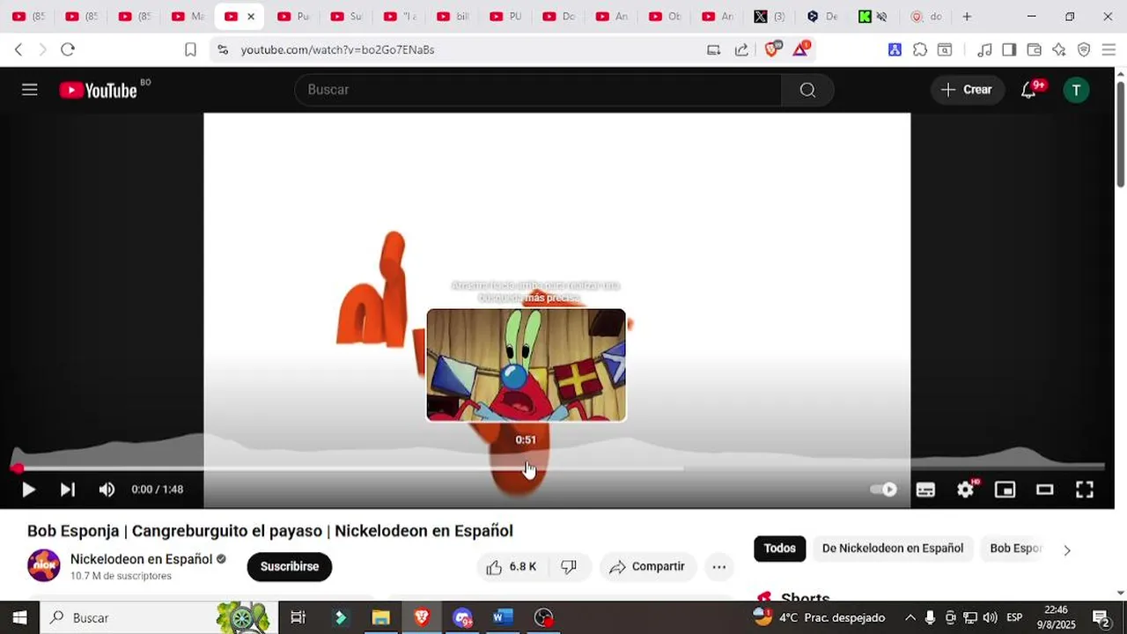The height and width of the screenshot is (634, 1127).
Task: Switch to the X (3) tab
Action: click(770, 17)
